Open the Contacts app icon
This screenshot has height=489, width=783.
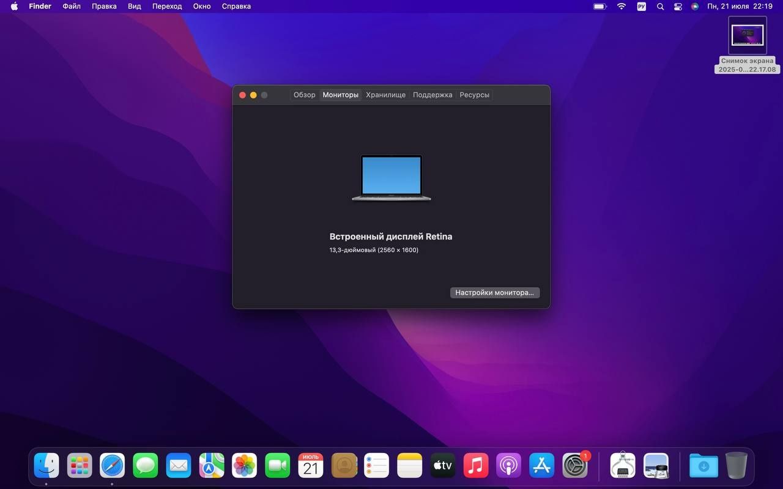[x=344, y=466]
